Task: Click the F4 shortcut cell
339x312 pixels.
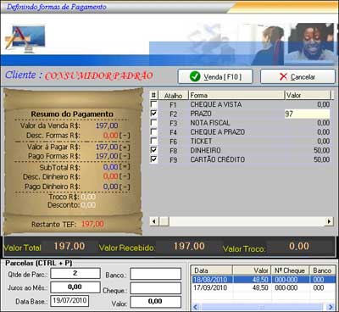Action: coord(173,132)
